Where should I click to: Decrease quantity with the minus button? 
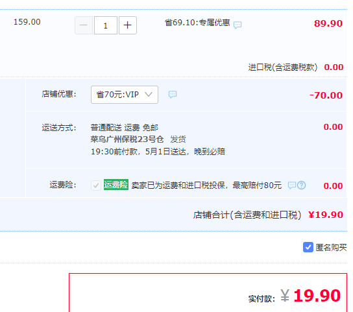[84, 25]
